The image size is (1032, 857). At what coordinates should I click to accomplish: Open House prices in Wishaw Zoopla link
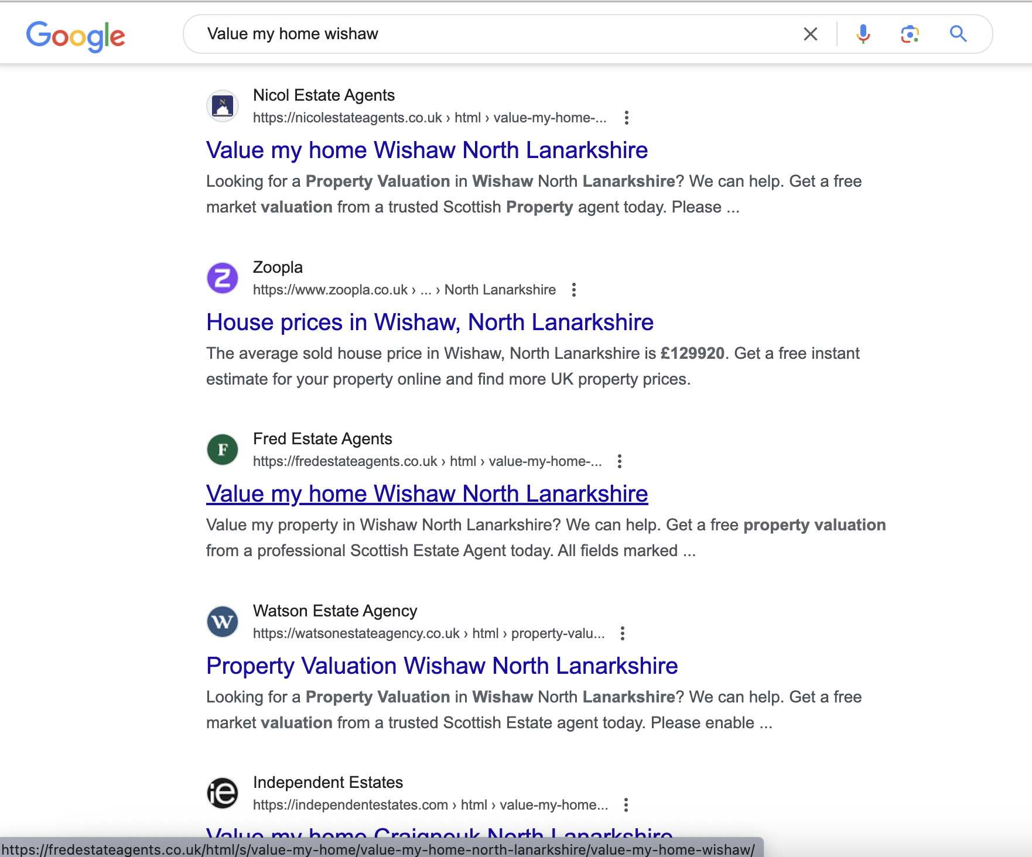point(429,323)
